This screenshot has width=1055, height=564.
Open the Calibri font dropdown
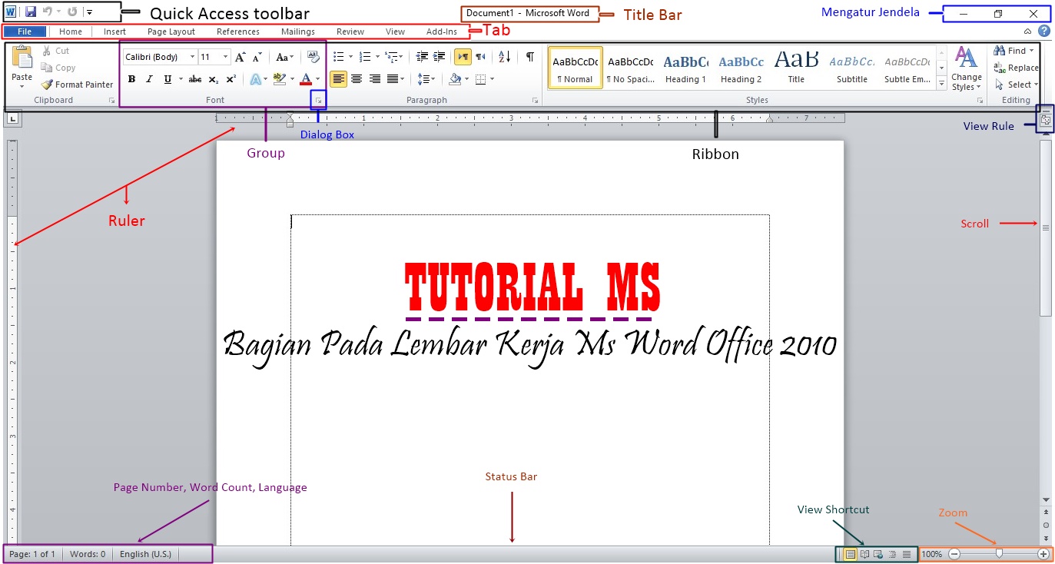pos(192,56)
